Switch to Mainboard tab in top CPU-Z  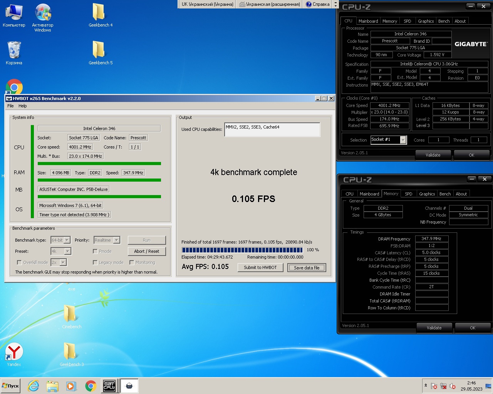(368, 21)
